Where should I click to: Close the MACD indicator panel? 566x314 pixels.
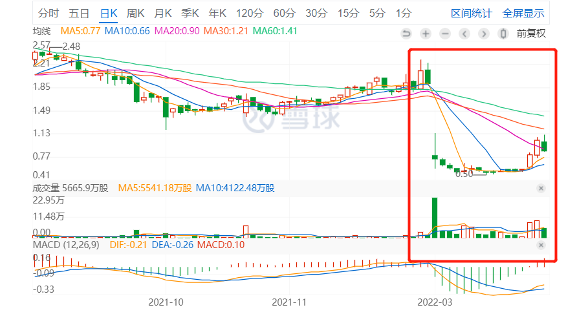[541, 246]
